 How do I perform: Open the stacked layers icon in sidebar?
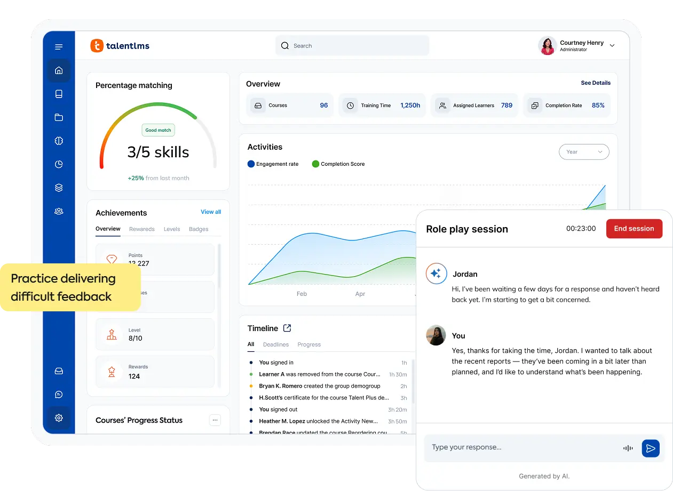[59, 188]
